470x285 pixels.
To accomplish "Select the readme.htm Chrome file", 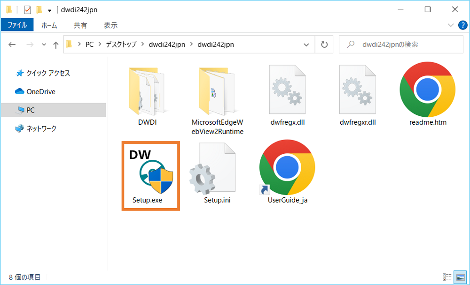I will (428, 94).
